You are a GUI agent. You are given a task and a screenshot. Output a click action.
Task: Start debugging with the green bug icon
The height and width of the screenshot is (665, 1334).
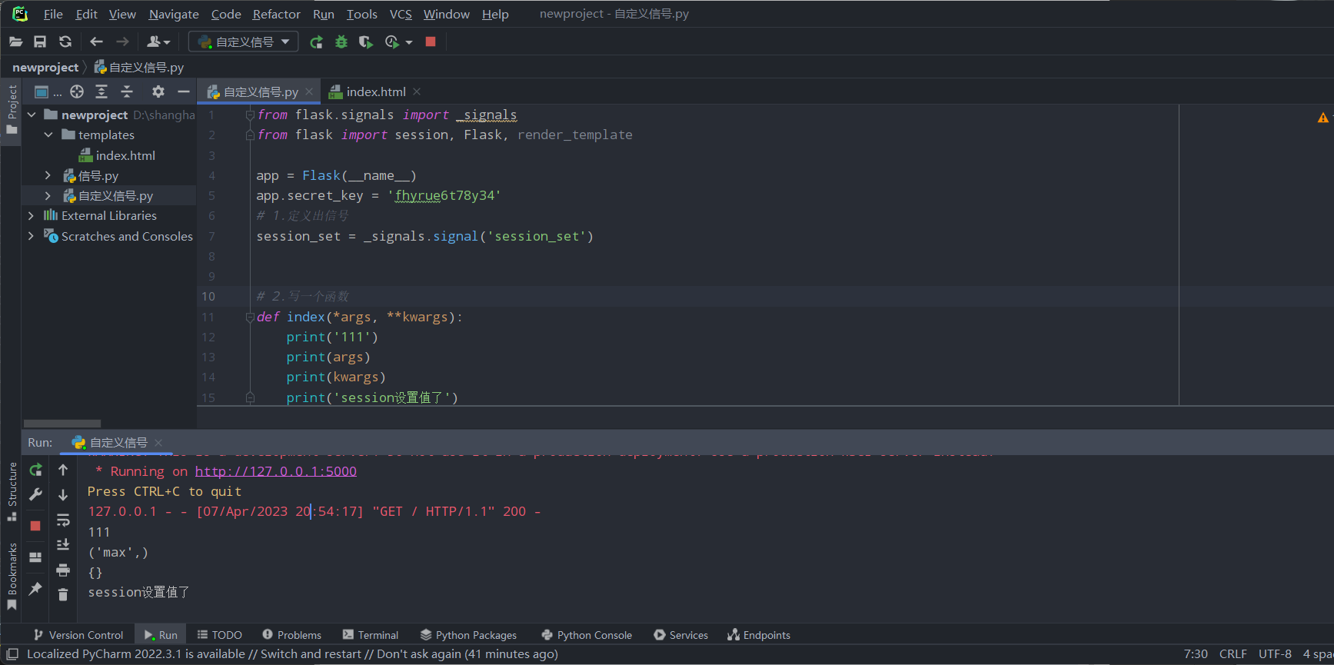click(341, 42)
